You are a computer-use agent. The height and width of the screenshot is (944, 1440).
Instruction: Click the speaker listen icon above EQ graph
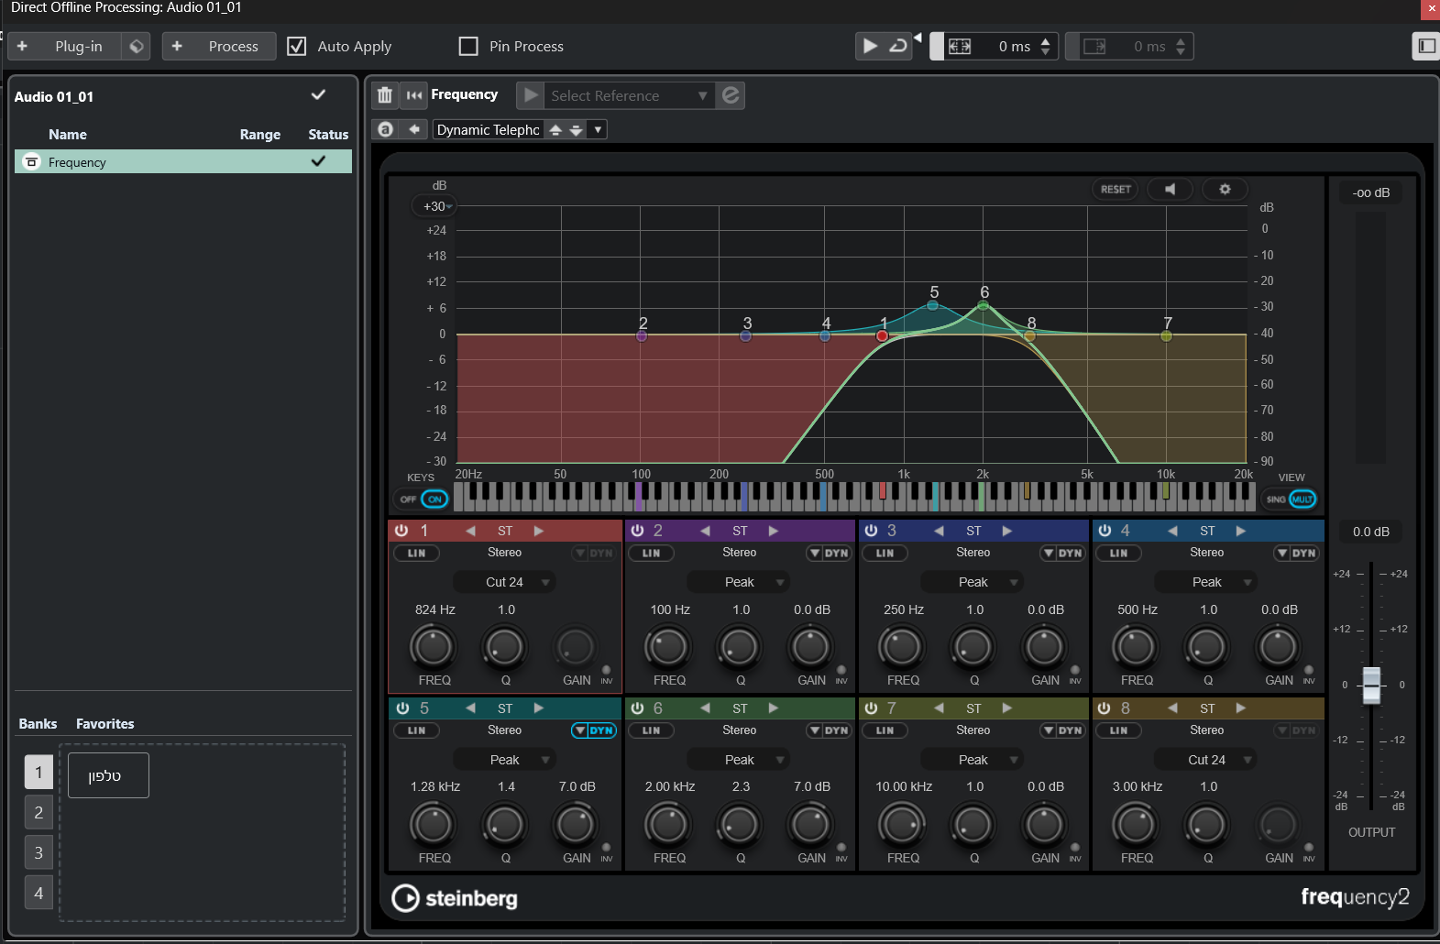tap(1170, 189)
